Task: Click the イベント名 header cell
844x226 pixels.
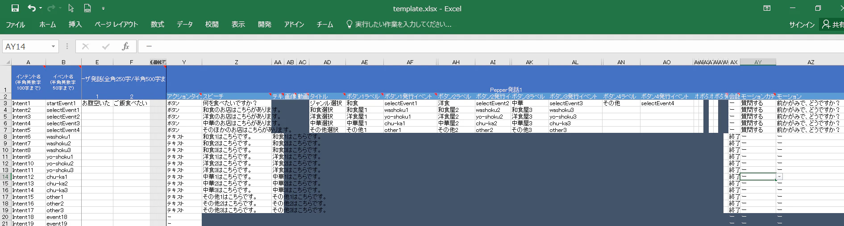Action: click(63, 82)
